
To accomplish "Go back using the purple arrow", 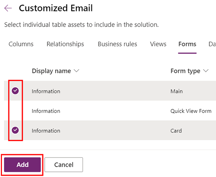I will coord(8,8).
